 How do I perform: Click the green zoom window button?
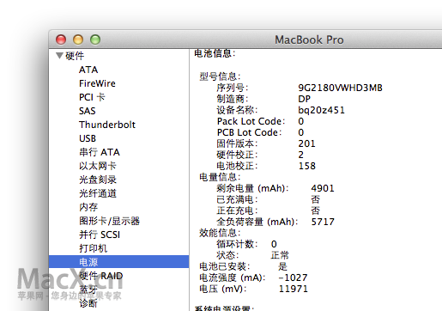coord(95,40)
